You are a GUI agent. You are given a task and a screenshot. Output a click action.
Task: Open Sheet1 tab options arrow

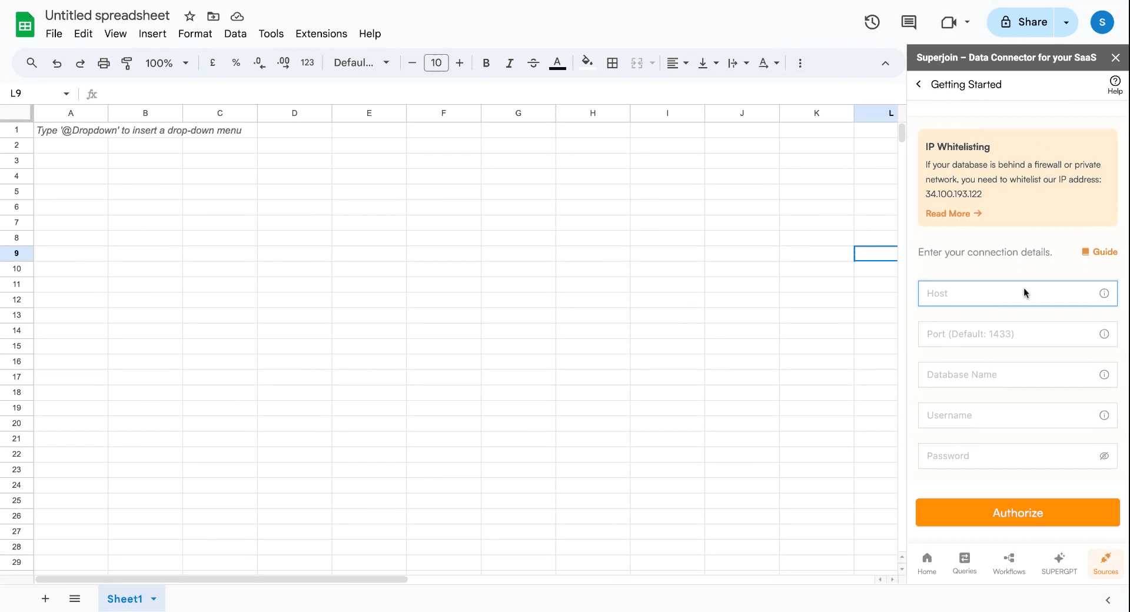(x=154, y=599)
